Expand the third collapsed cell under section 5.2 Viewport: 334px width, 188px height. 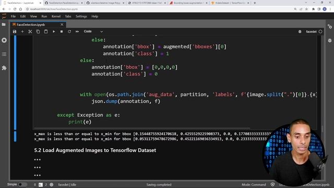click(x=37, y=175)
